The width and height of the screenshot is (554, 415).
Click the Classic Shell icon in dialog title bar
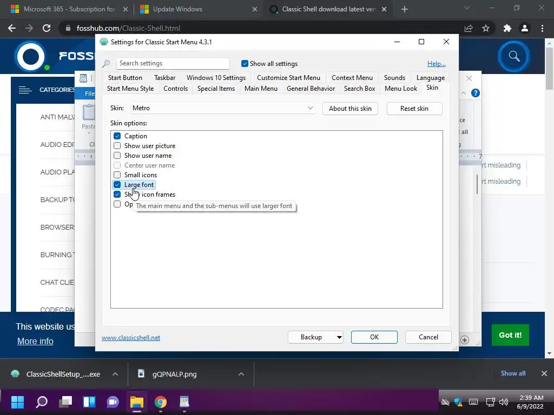click(x=103, y=42)
